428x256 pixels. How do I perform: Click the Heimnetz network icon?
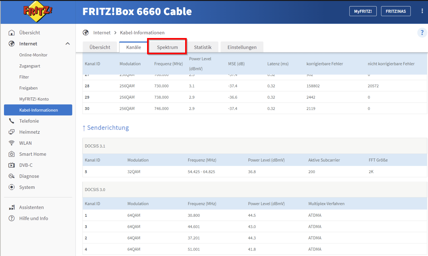pos(12,132)
